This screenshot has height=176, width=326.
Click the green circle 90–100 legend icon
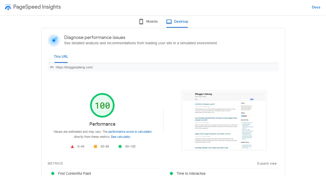click(x=120, y=146)
